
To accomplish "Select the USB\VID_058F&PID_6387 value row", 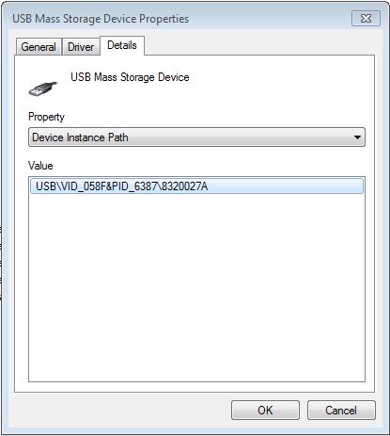I will [x=196, y=186].
